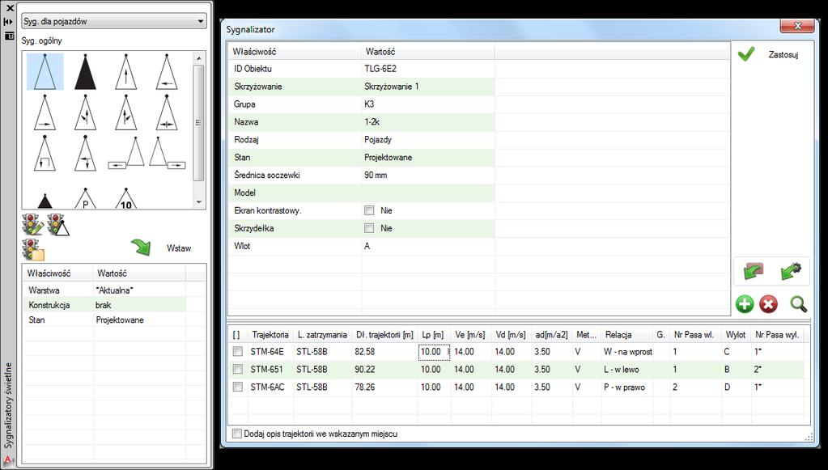Remove trajectory with red X icon
The width and height of the screenshot is (828, 470).
coord(768,304)
